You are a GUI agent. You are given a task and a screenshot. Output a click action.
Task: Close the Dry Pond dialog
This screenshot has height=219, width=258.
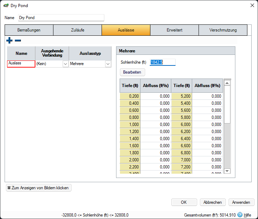click(x=252, y=5)
